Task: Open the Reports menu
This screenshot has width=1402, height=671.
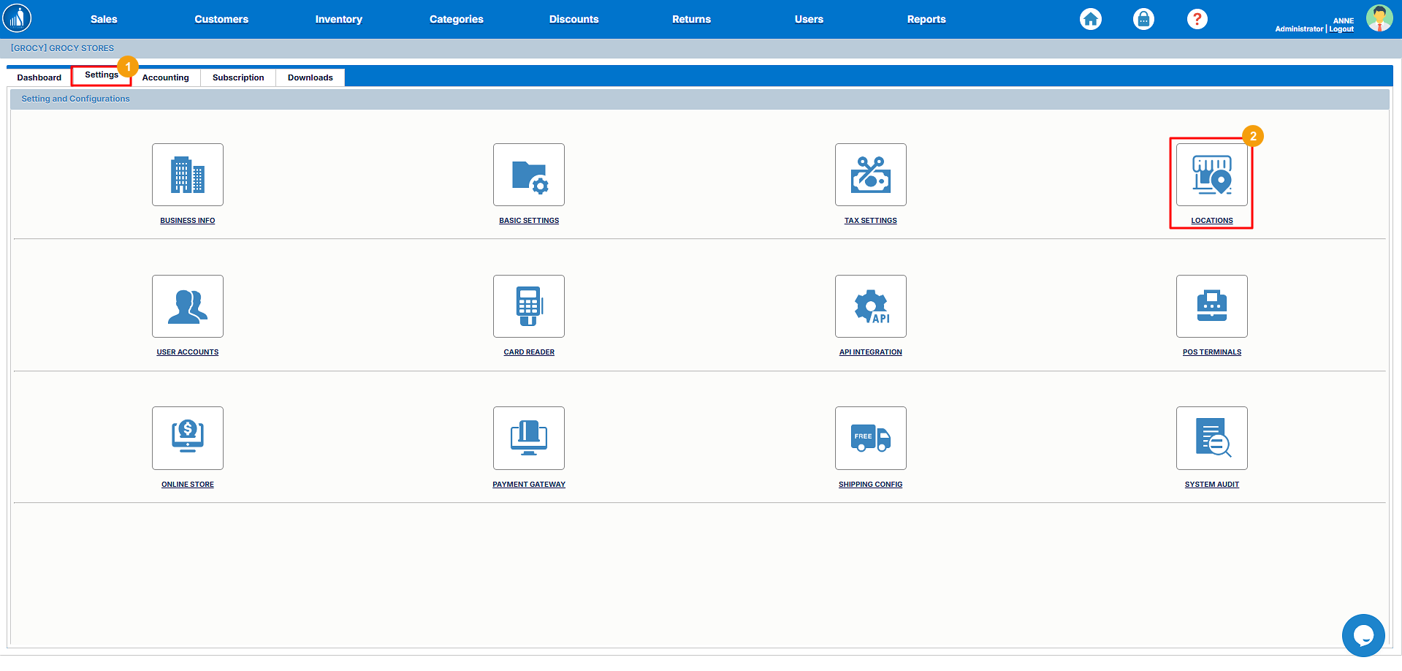Action: pos(926,19)
